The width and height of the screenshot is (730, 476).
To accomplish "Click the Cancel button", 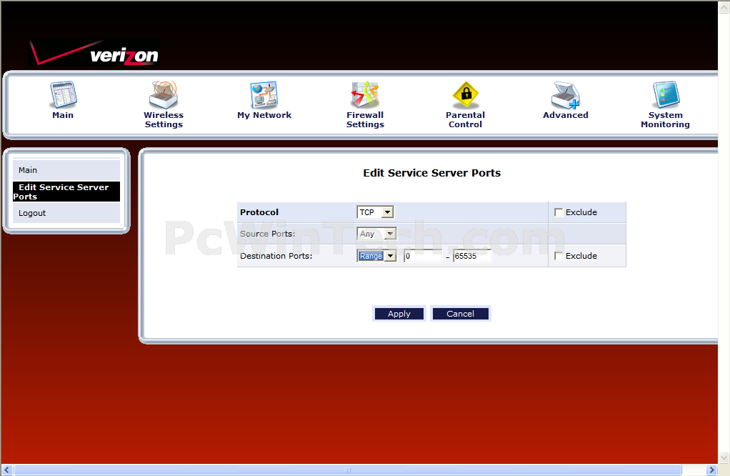I will (461, 314).
